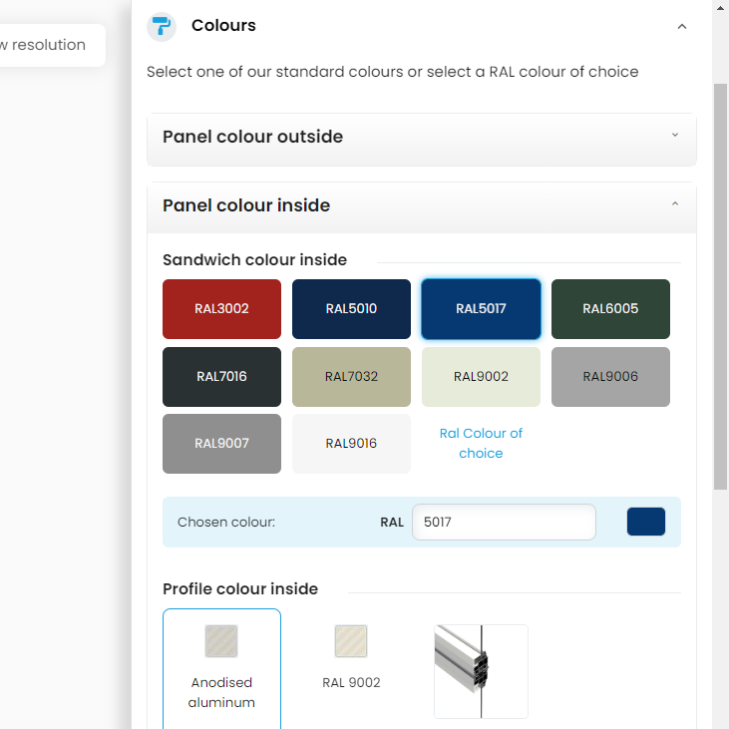The image size is (729, 729).
Task: Click the paint roller Colours icon
Action: tap(162, 27)
